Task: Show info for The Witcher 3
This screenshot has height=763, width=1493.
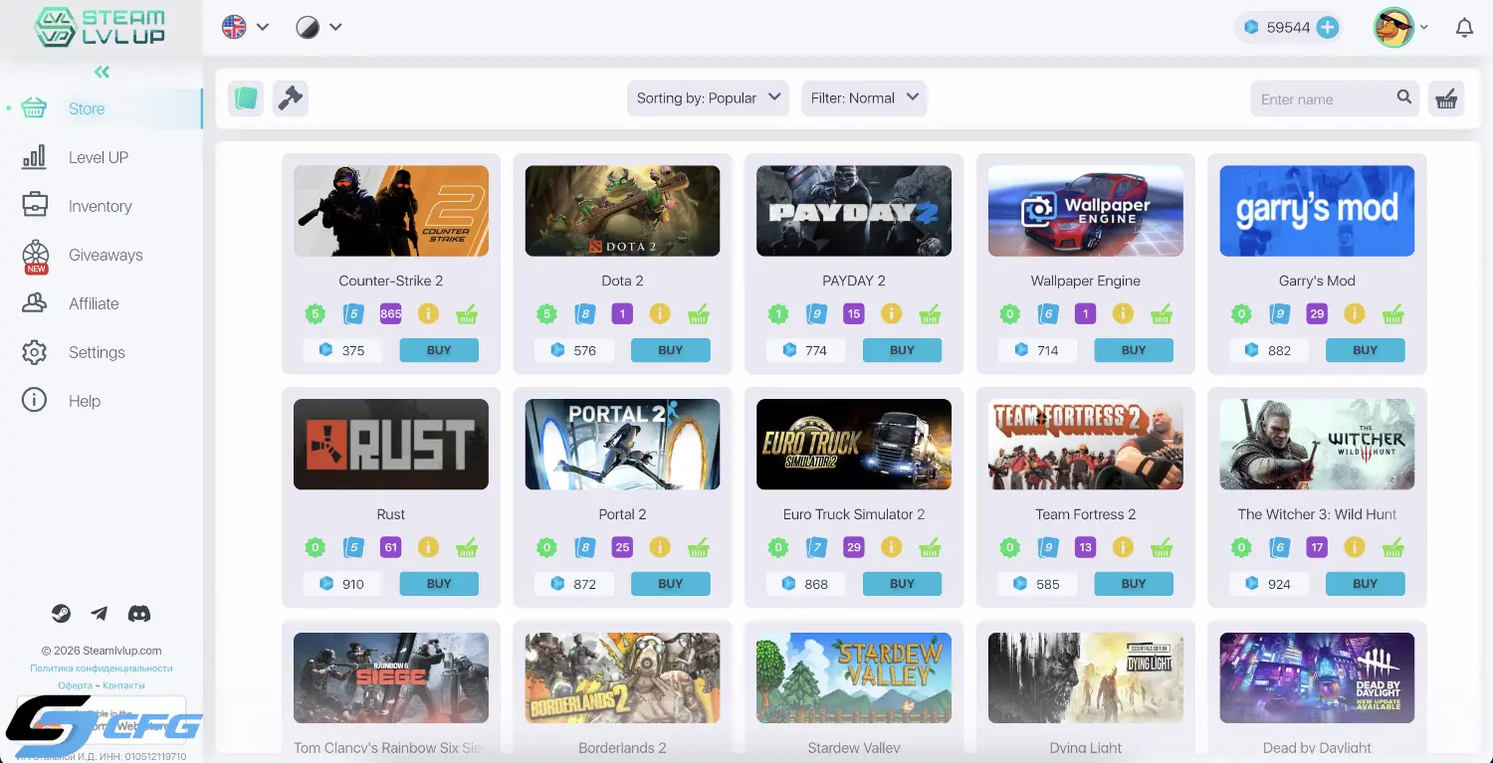Action: (x=1355, y=548)
